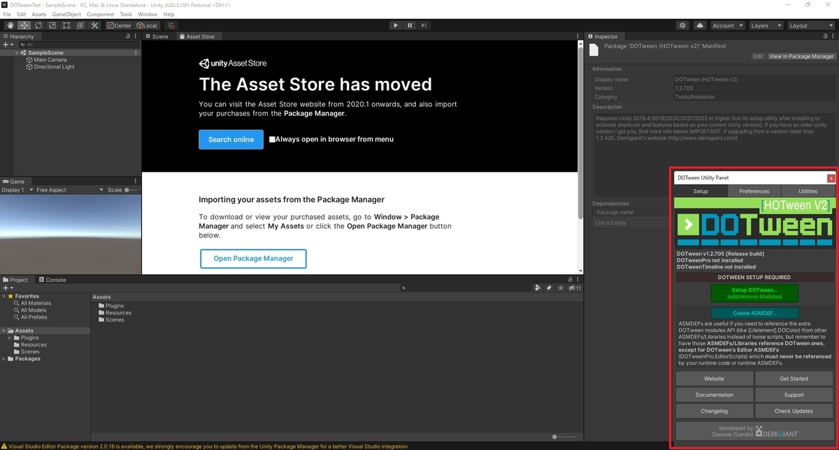Open Unity Collab services icon
The image size is (839, 450).
pos(682,25)
